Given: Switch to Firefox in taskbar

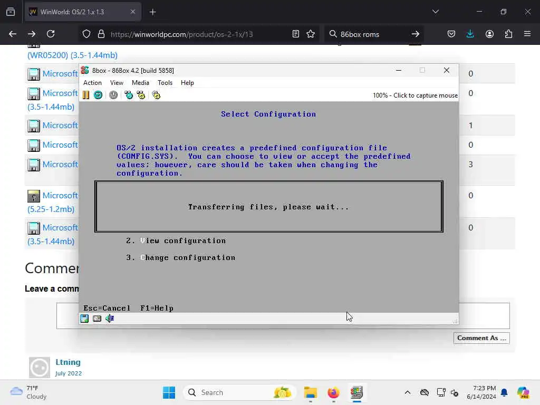Looking at the screenshot, I should [333, 392].
